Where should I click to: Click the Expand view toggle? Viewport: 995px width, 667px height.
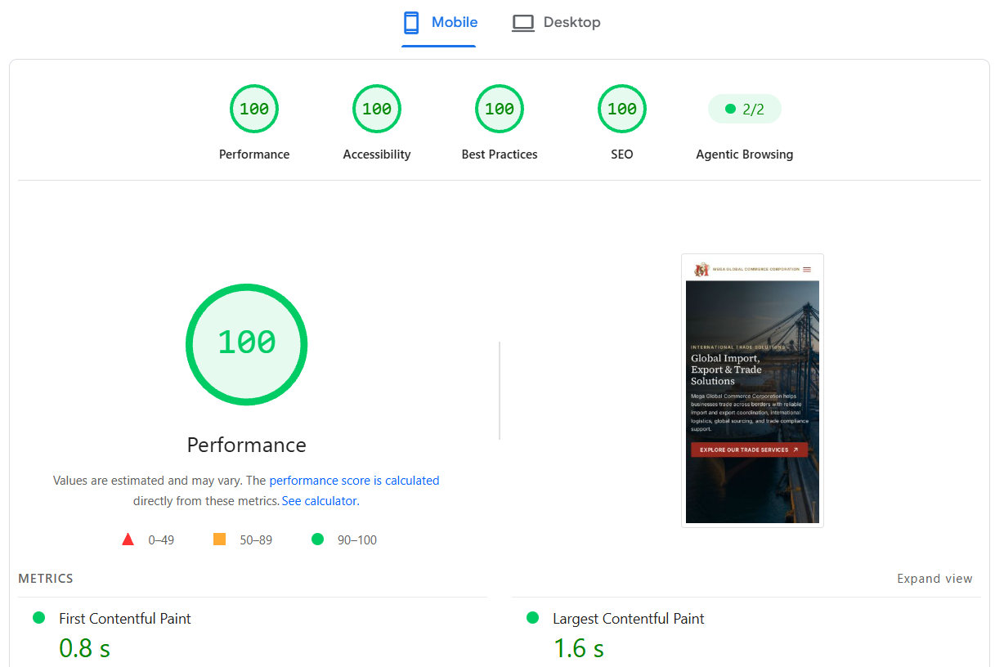point(935,579)
